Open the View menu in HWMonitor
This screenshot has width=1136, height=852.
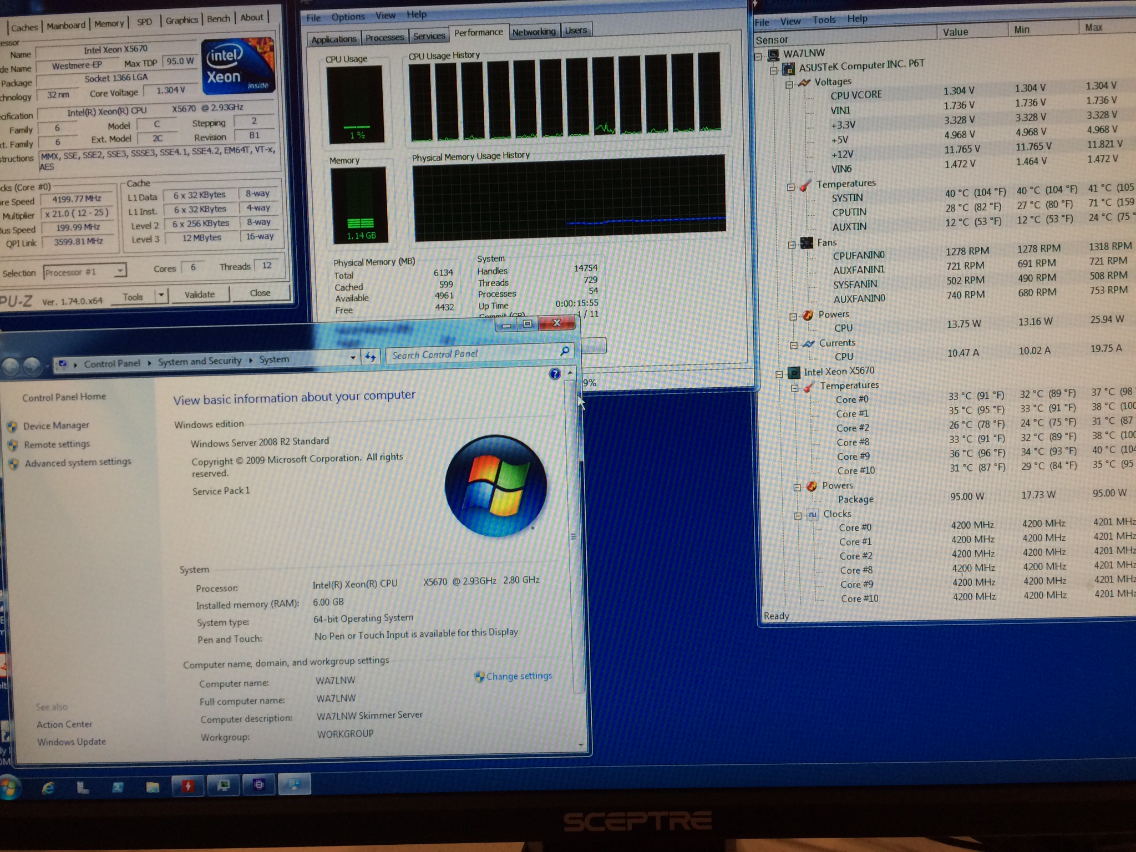[790, 21]
